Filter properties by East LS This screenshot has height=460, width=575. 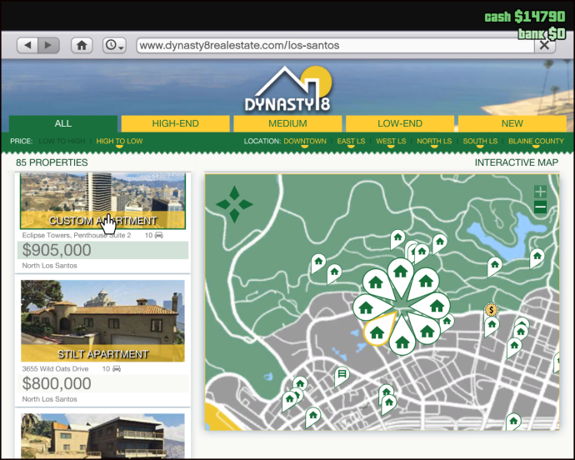point(351,142)
